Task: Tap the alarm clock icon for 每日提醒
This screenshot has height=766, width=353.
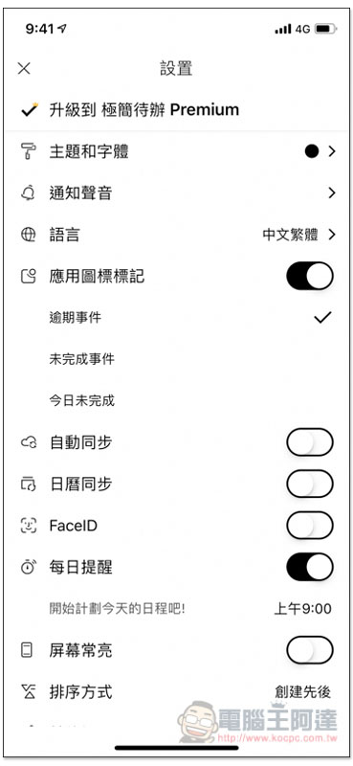Action: (x=28, y=567)
